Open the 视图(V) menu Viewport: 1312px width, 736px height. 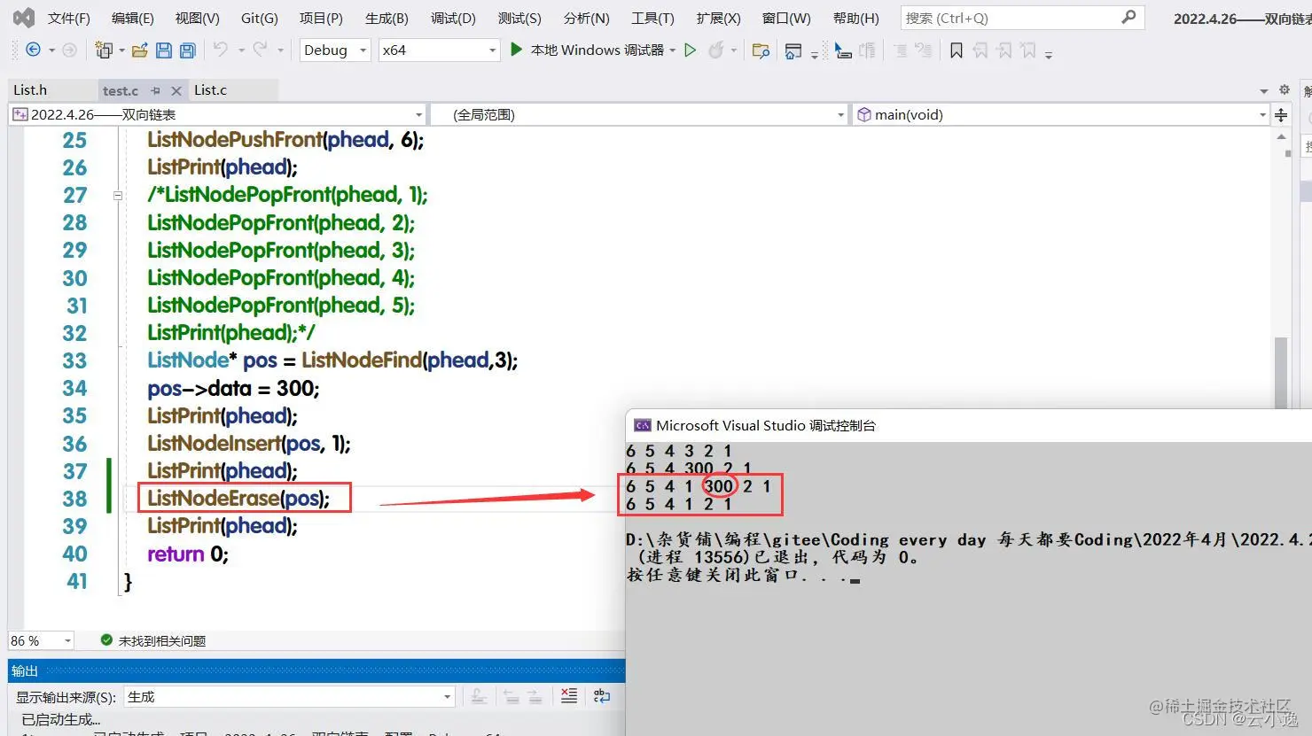tap(197, 18)
